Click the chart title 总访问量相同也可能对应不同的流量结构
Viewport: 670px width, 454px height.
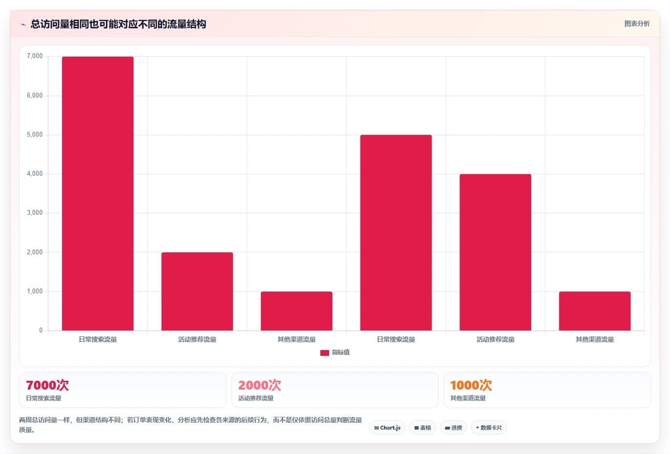pyautogui.click(x=118, y=24)
